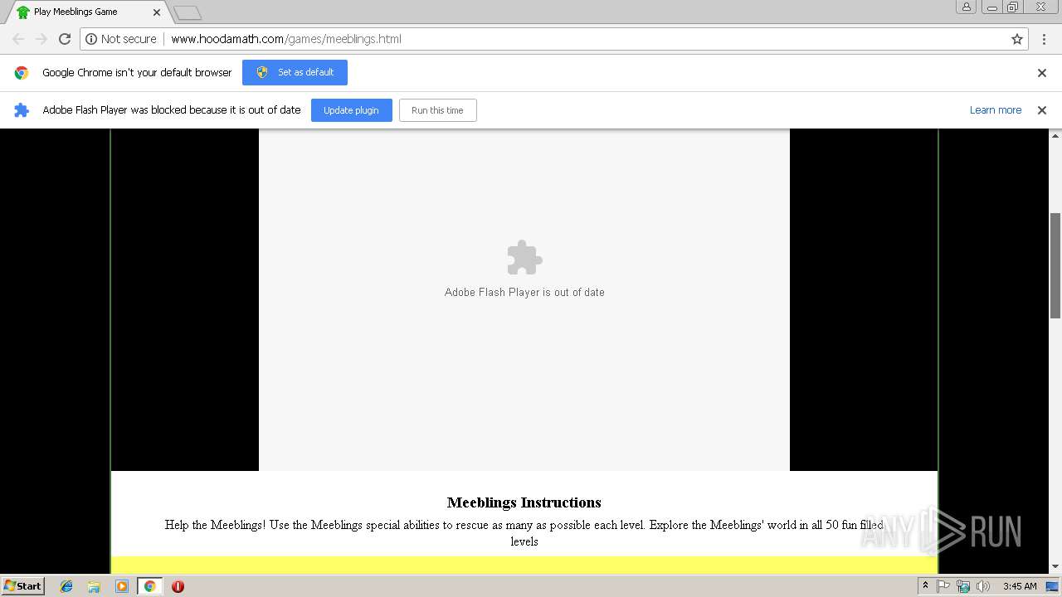Viewport: 1062px width, 597px height.
Task: Open Windows Explorer folder on taskbar
Action: 94,586
